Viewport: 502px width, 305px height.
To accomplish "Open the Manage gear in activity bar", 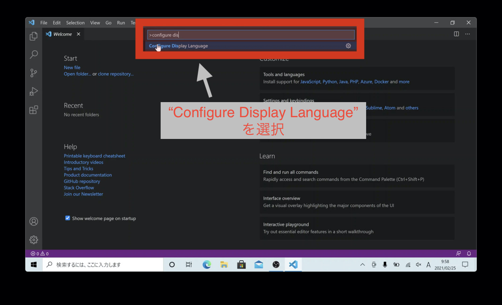I will click(33, 240).
